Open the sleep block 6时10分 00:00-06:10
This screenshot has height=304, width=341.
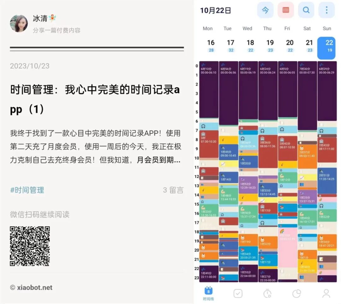coord(209,90)
